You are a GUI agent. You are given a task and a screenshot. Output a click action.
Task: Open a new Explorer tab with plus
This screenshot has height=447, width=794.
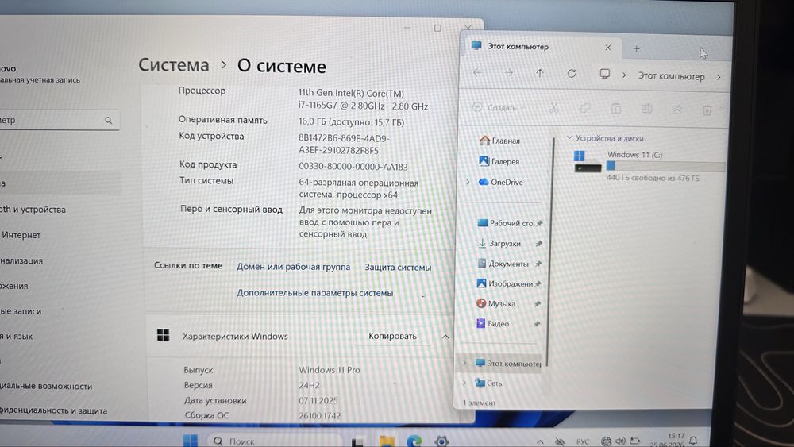(637, 48)
